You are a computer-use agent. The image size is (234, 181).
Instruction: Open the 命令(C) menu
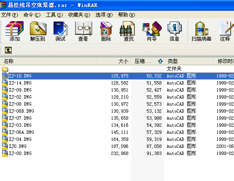pos(32,15)
